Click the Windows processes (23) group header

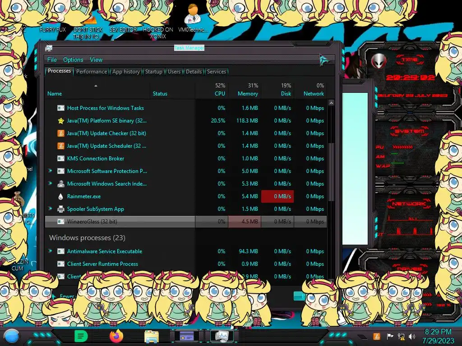(87, 238)
